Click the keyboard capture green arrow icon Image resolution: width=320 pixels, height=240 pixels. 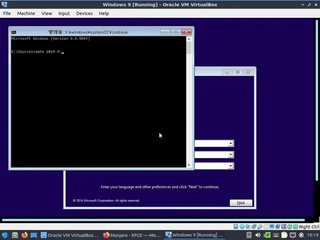[295, 227]
